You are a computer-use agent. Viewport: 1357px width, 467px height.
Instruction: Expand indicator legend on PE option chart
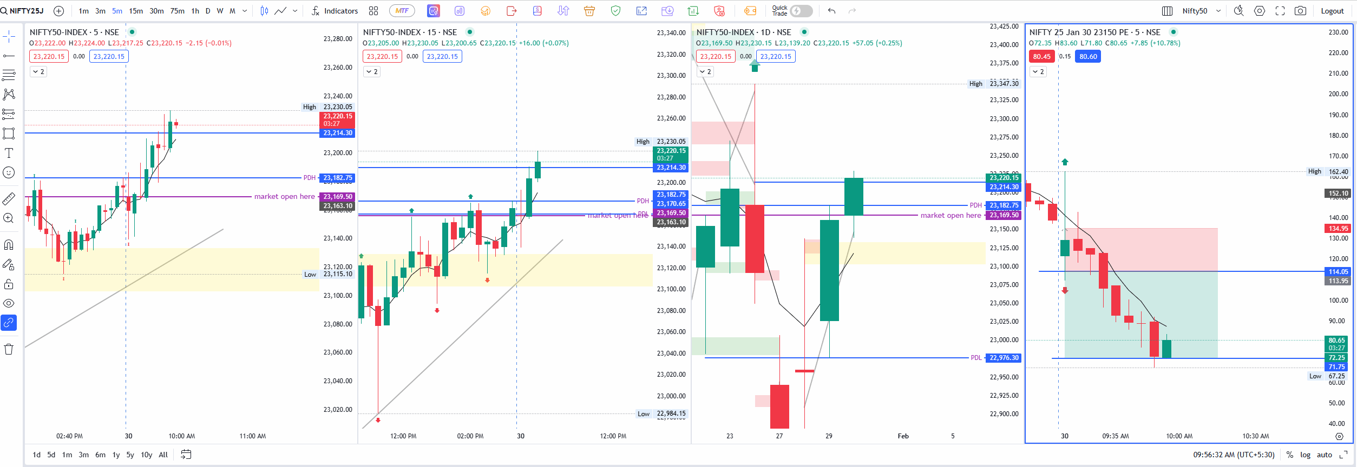1038,71
